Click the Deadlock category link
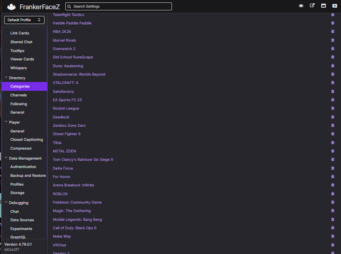341x254 pixels. pyautogui.click(x=61, y=117)
